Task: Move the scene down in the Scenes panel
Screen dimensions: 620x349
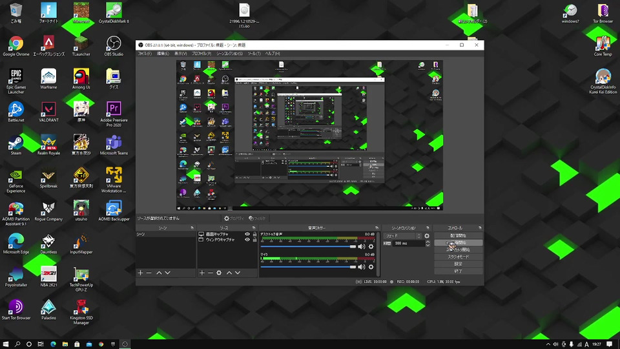Action: click(x=168, y=273)
